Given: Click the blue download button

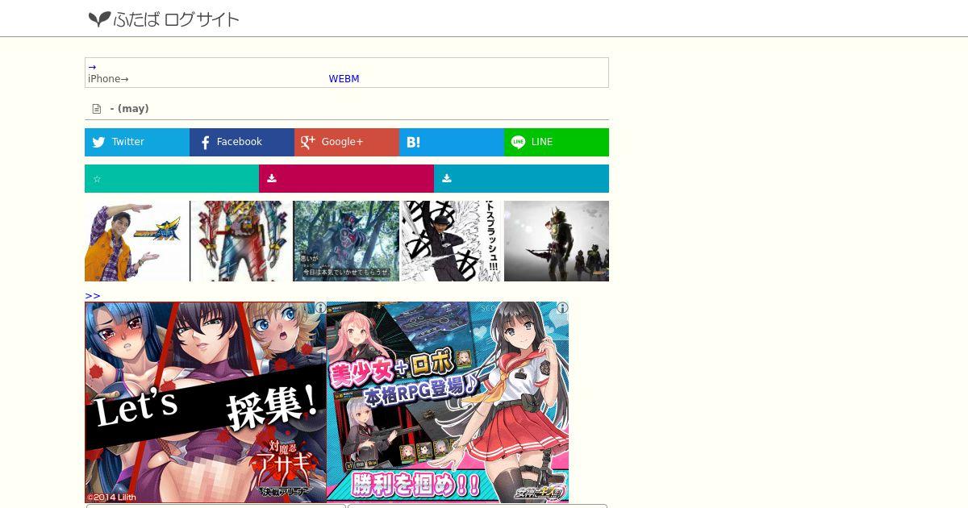Looking at the screenshot, I should (521, 178).
